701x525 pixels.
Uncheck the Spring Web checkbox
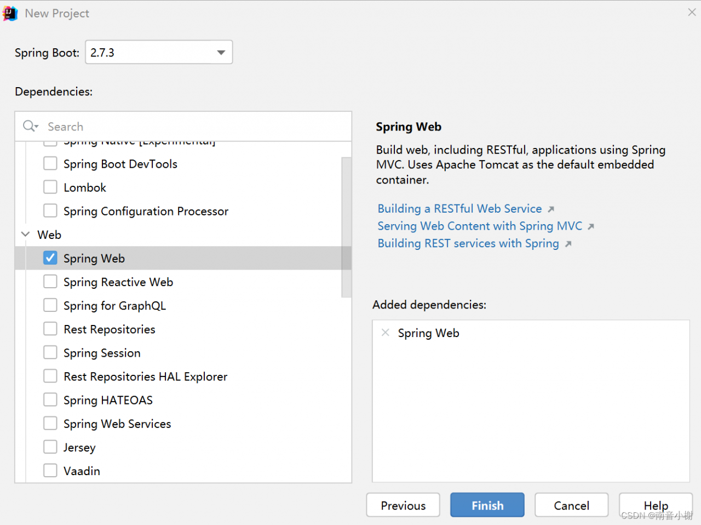tap(50, 258)
